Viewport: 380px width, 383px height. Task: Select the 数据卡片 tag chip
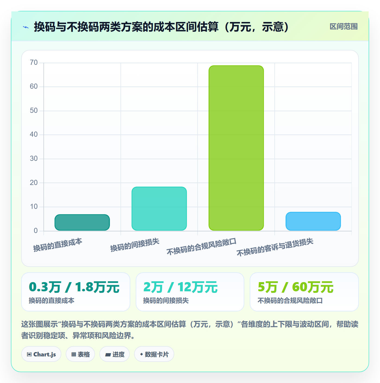[x=154, y=354]
